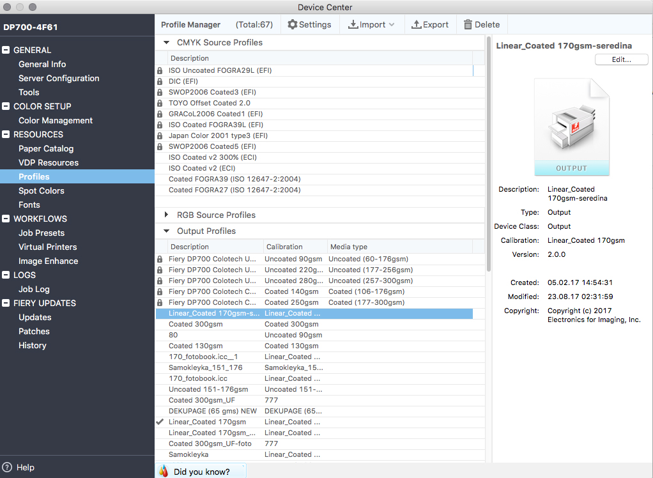
Task: Click the profile list vertical scrollbar
Action: pyautogui.click(x=489, y=154)
